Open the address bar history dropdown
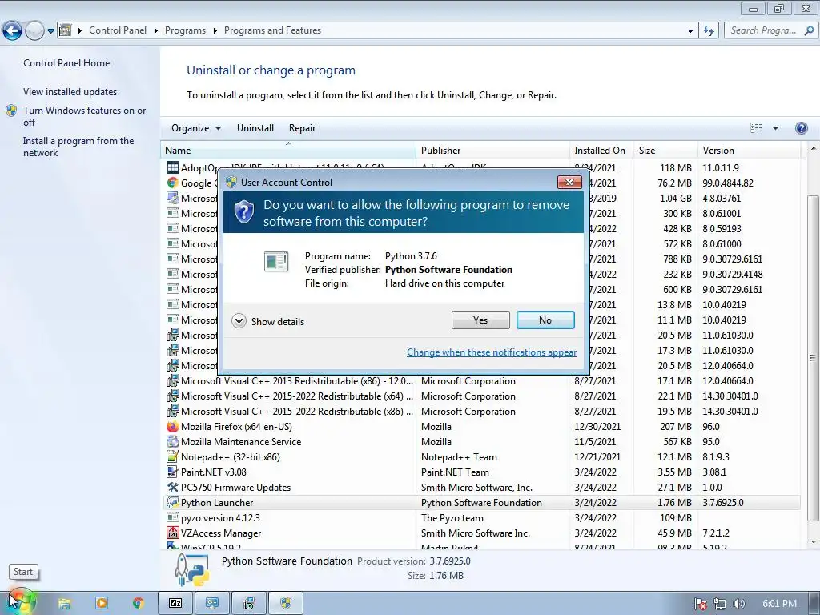 coord(690,31)
